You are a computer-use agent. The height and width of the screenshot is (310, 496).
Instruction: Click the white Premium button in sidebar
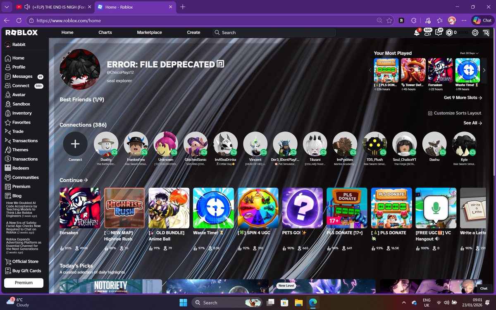[x=24, y=283]
